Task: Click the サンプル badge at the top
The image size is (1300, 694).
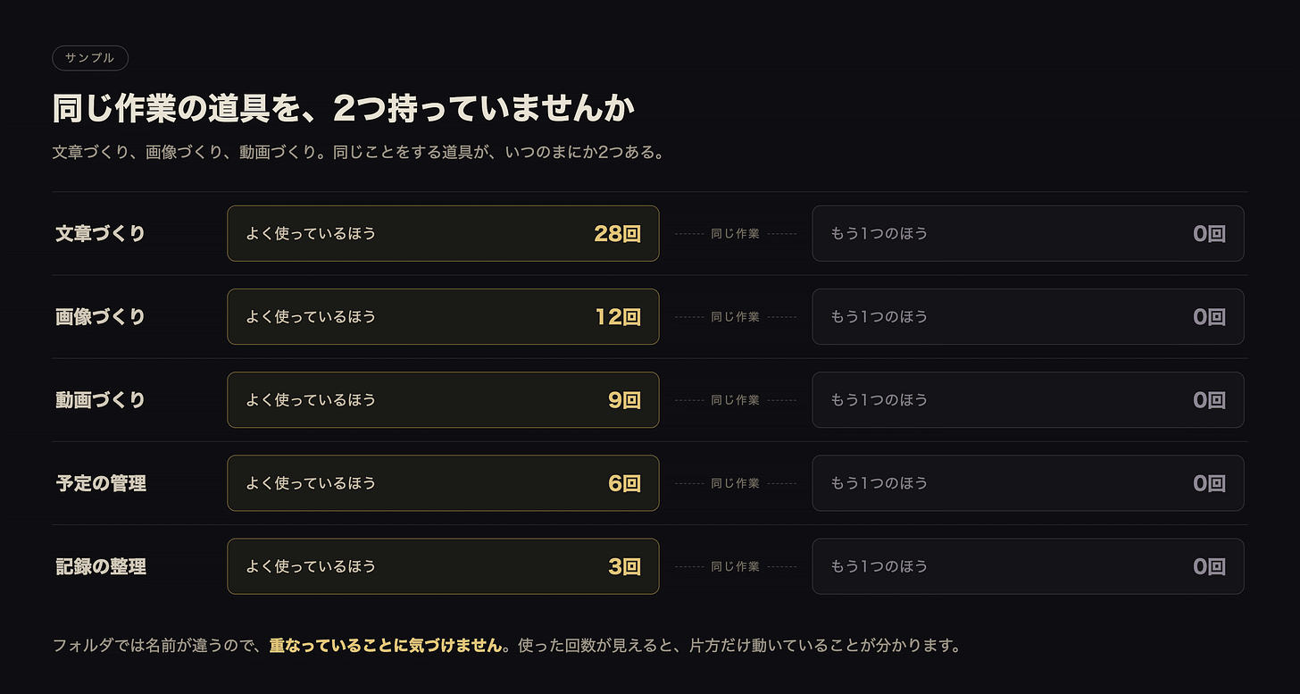Action: (90, 57)
